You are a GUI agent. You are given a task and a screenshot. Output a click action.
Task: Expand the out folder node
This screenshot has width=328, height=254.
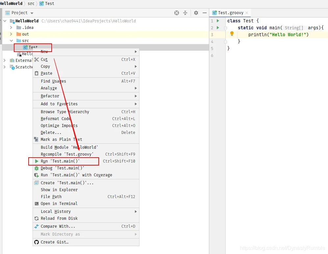click(11, 34)
